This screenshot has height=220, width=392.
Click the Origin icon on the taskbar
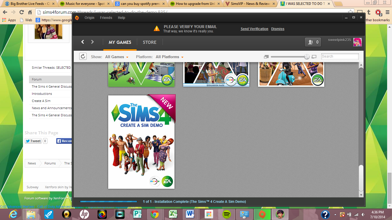point(262,214)
